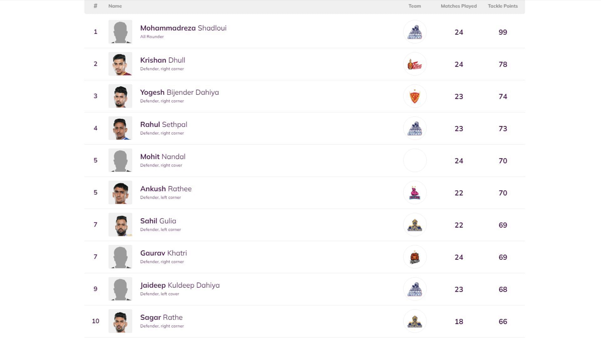The width and height of the screenshot is (601, 338).
Task: Click Yogesh Dahiya's Dabang Delhi team logo
Action: click(x=415, y=96)
